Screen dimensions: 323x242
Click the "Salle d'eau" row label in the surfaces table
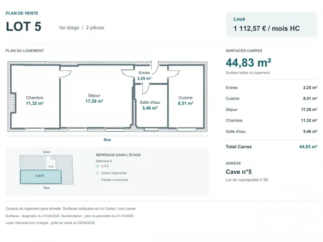pos(236,132)
